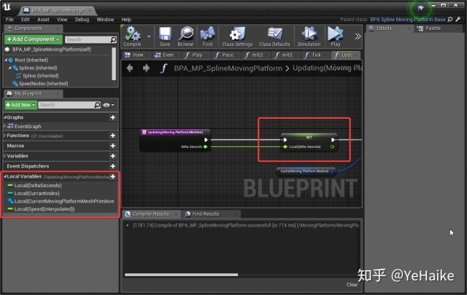Open the view options eye menu
This screenshot has width=467, height=295.
pos(109,105)
